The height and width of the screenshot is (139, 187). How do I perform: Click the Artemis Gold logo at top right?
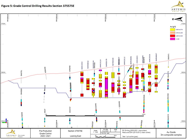point(178,6)
